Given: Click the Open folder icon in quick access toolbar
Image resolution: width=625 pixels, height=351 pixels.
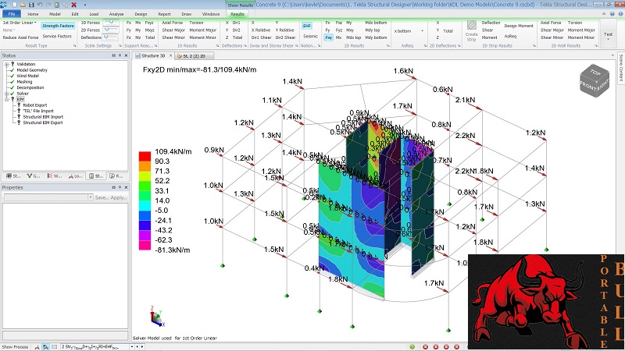Looking at the screenshot, I should (23, 5).
